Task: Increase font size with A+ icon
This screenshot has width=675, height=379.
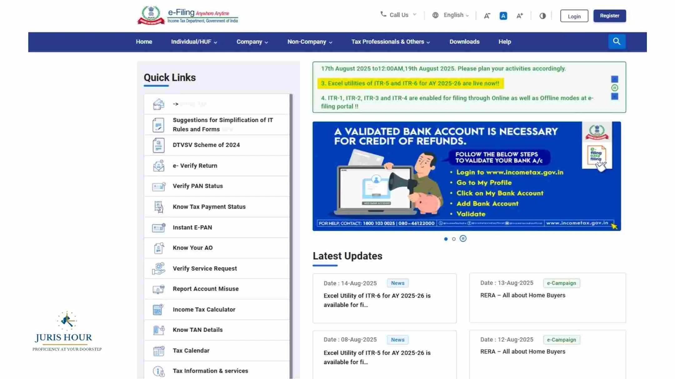Action: (x=520, y=16)
